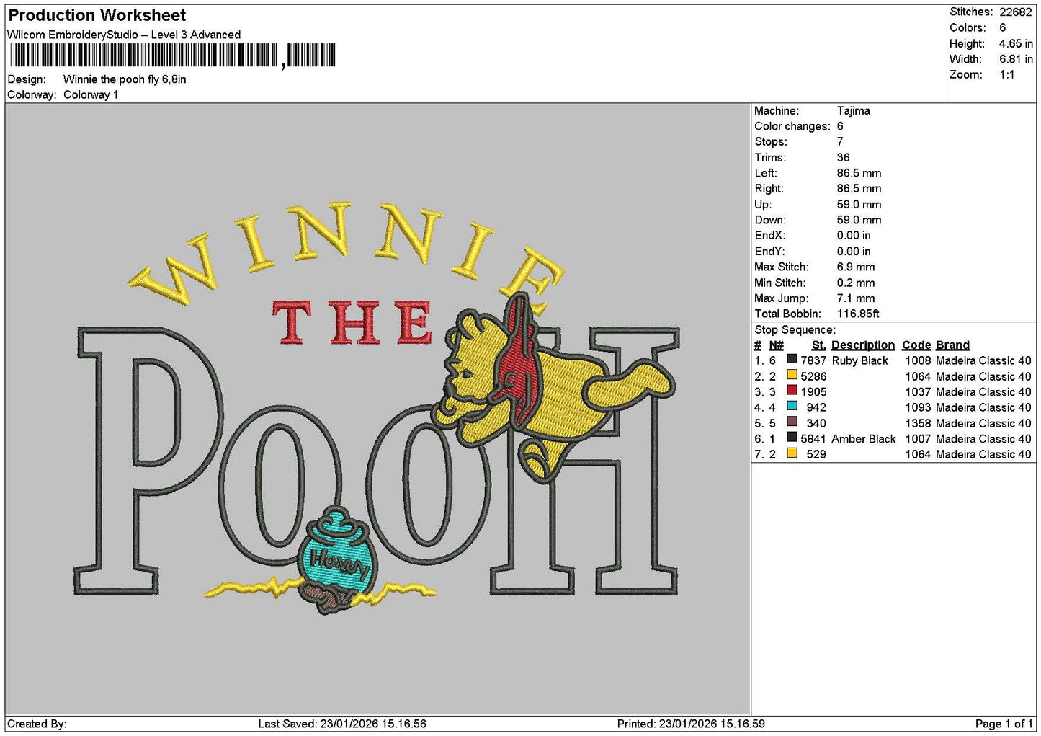Select the Winnie the Pooh embroidery design preview

[x=377, y=408]
